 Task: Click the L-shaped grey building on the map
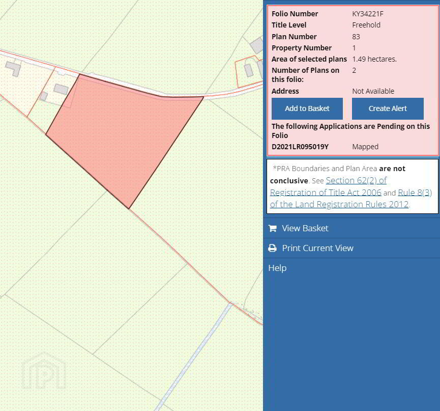click(x=13, y=68)
